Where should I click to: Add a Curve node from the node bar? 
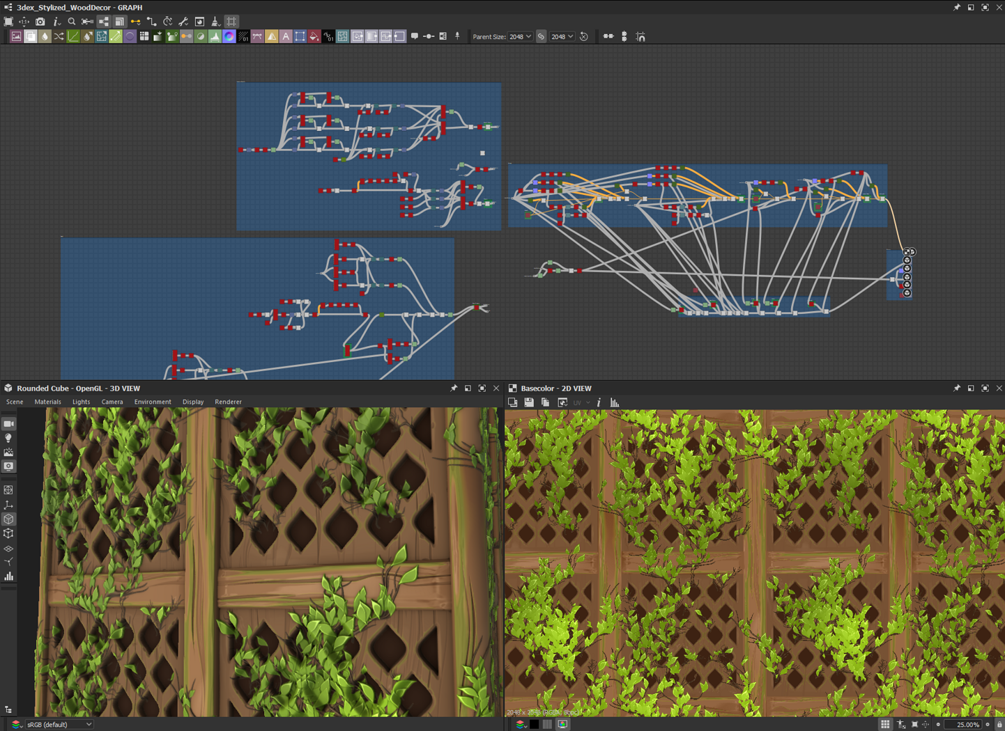pos(73,36)
